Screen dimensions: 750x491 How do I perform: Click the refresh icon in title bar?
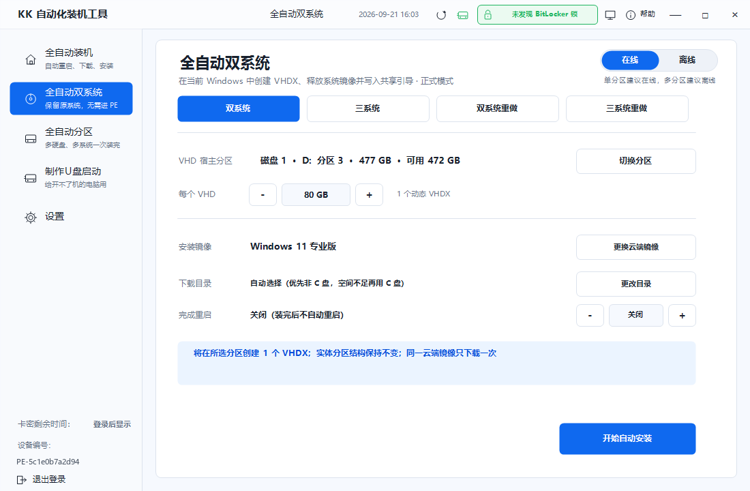click(441, 15)
